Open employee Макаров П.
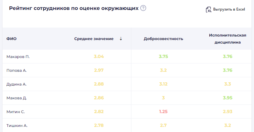The height and width of the screenshot is (132, 254). 18,57
